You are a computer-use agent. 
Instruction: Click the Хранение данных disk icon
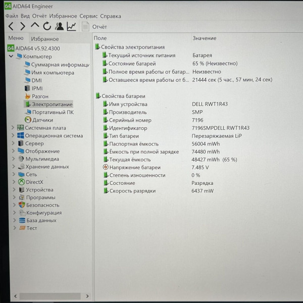(21, 166)
